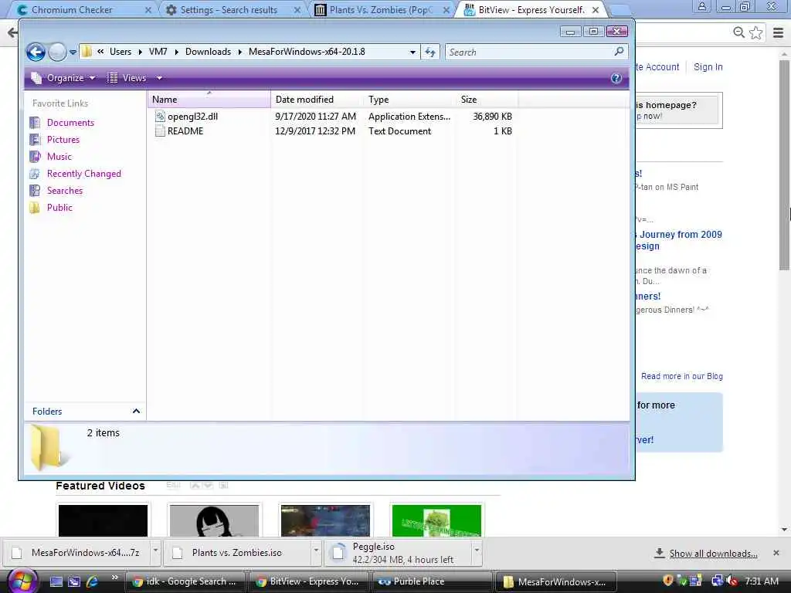Open Plants vs. Zombies.iso download item

pyautogui.click(x=236, y=553)
